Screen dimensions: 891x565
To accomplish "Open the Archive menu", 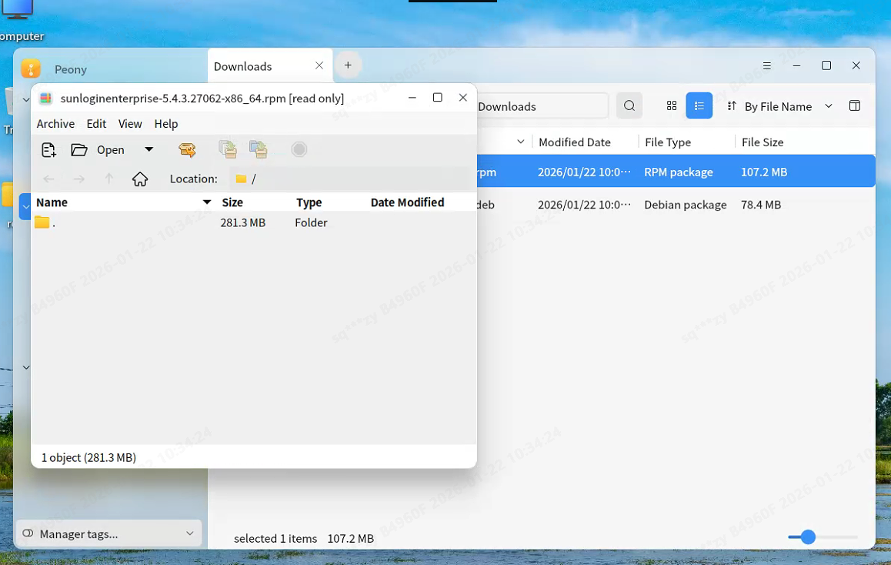I will [55, 123].
